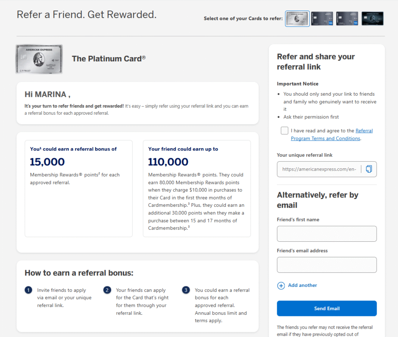398x337 pixels.
Task: Click the step 2 numbered circle
Action: click(107, 290)
